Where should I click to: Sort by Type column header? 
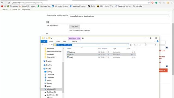pyautogui.click(x=114, y=49)
